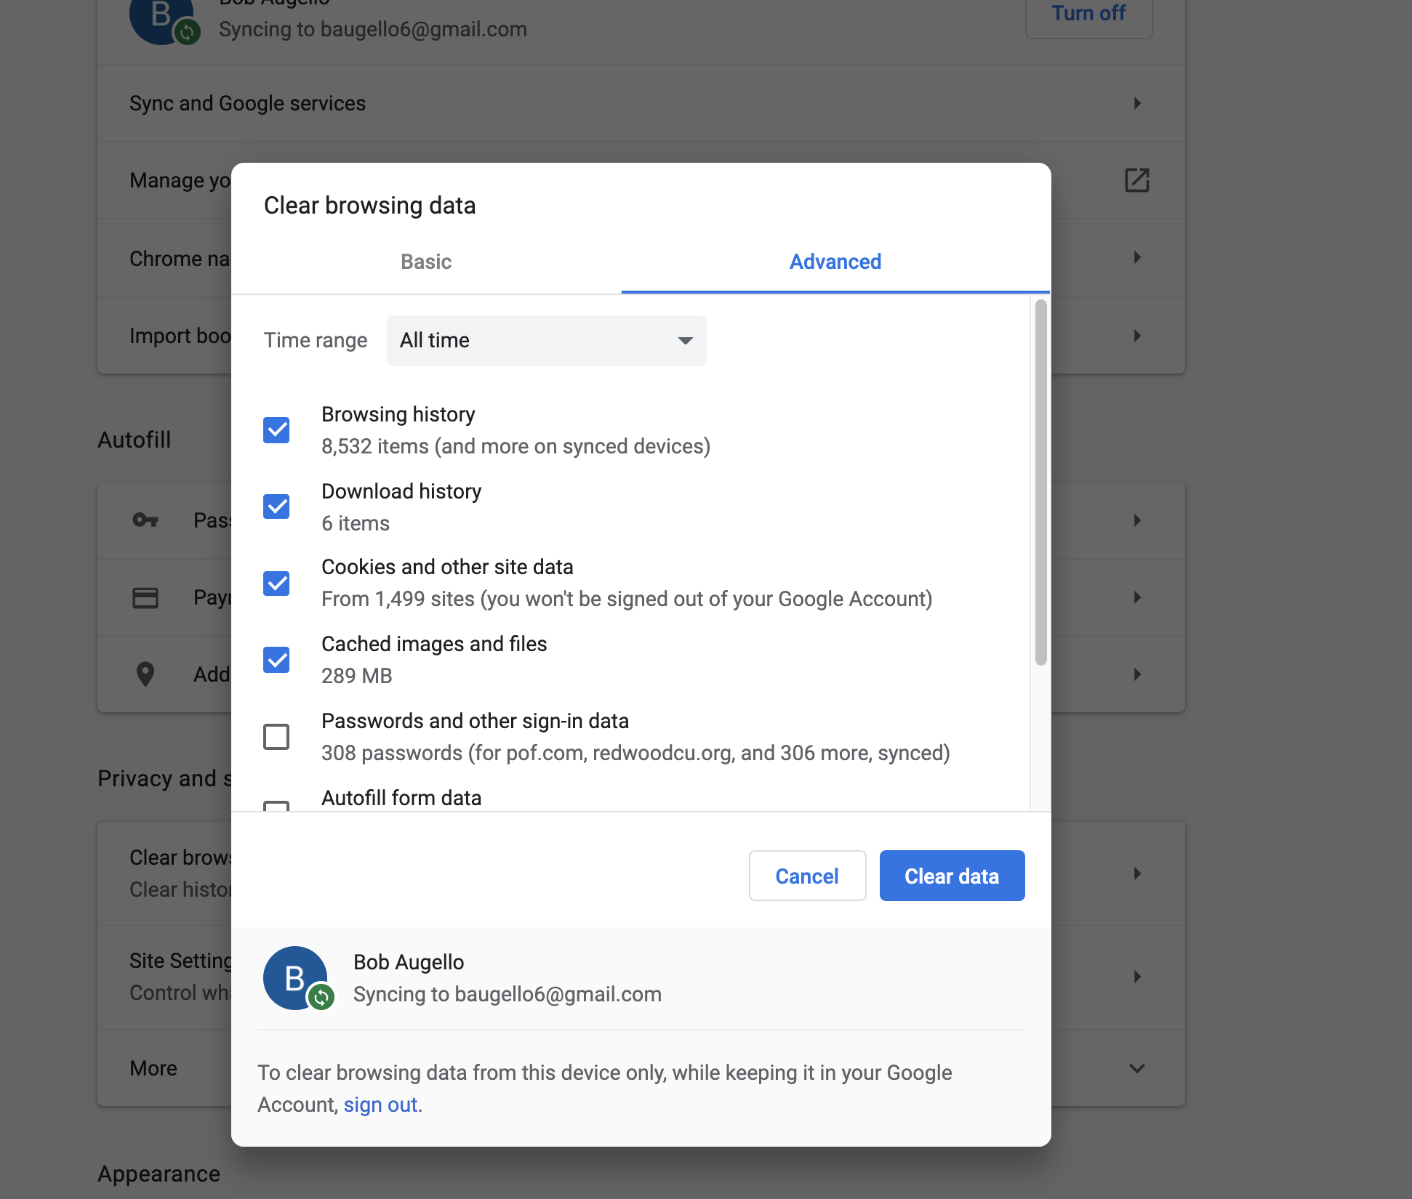This screenshot has height=1199, width=1412.
Task: Open the Payment methods row arrow
Action: pos(1137,597)
